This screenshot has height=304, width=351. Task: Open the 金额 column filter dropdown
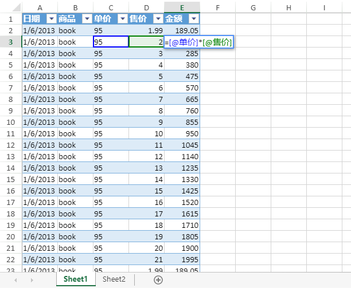pos(194,19)
